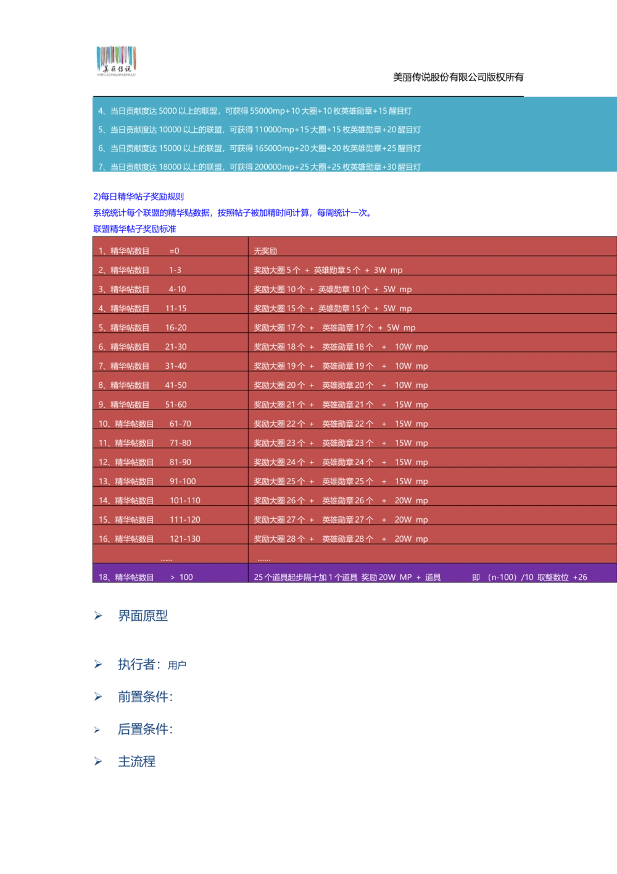Select the 无奖励 cell in the rewards table
The width and height of the screenshot is (617, 874).
(x=265, y=251)
